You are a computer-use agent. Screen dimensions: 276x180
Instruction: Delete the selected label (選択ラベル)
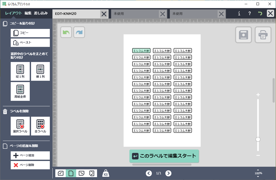[20, 126]
